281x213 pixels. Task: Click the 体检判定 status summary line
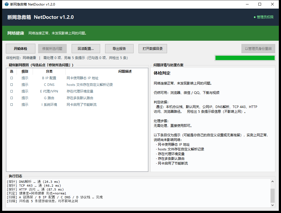pyautogui.click(x=67, y=58)
